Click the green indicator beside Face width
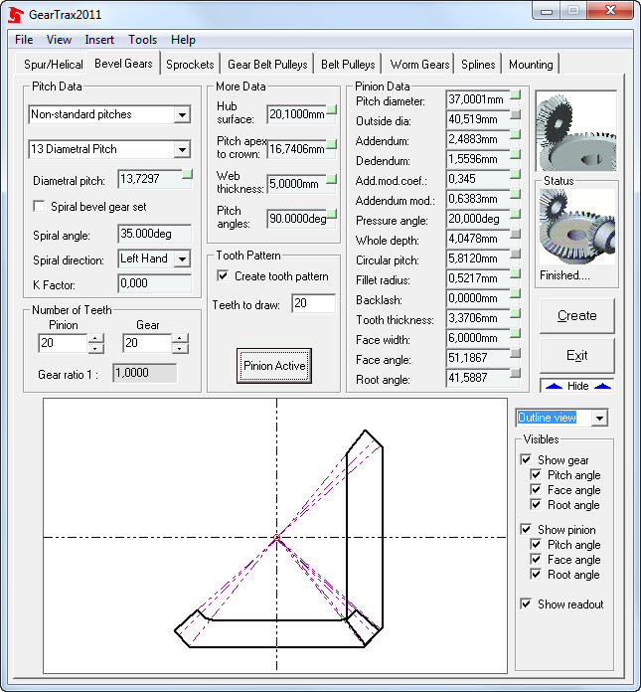Image resolution: width=641 pixels, height=692 pixels. coord(515,333)
